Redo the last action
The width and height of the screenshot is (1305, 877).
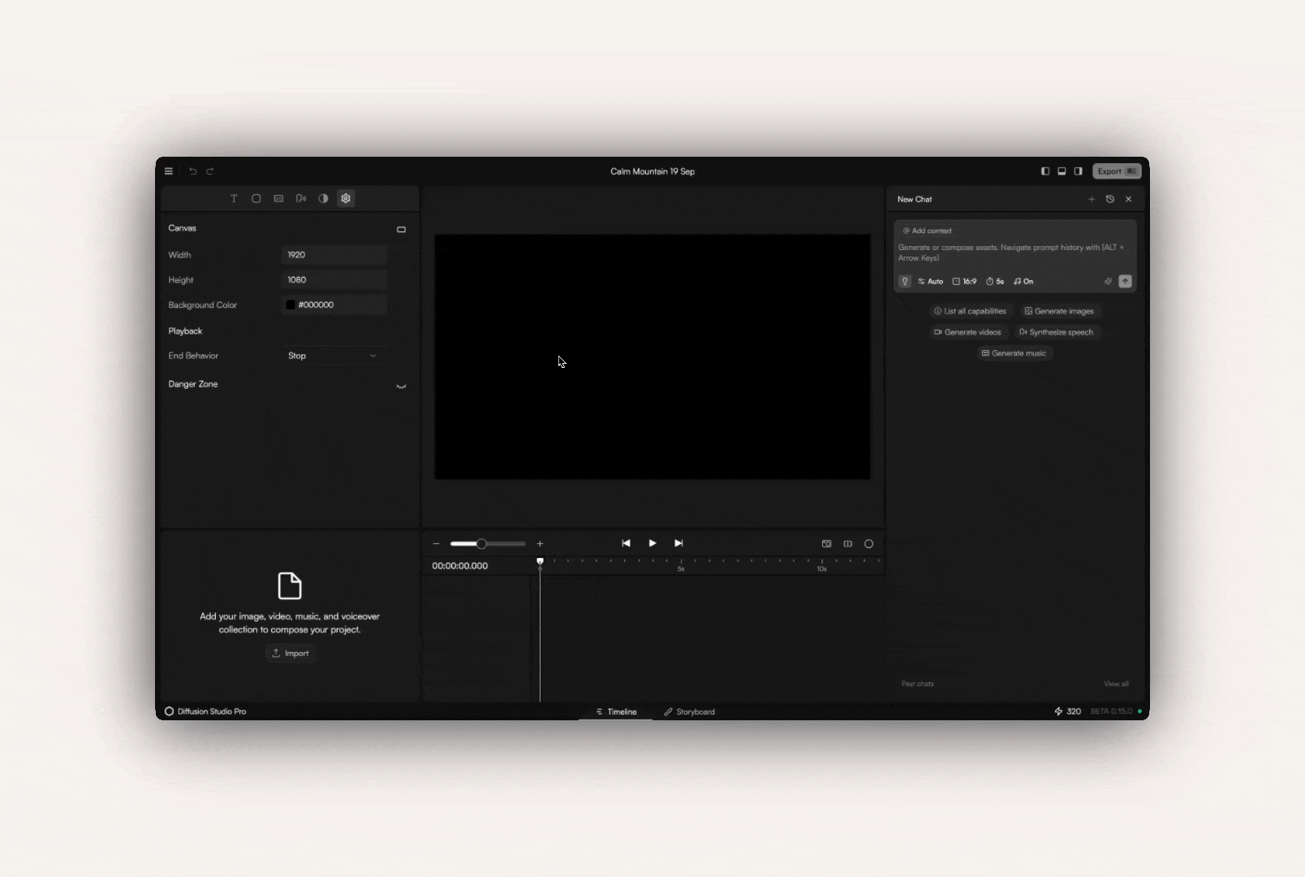210,171
